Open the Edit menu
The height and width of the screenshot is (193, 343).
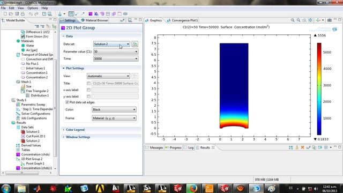point(11,8)
